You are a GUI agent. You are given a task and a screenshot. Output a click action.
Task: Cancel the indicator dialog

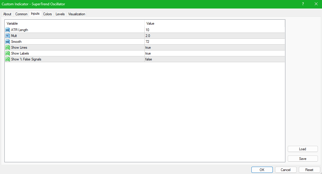(x=286, y=170)
